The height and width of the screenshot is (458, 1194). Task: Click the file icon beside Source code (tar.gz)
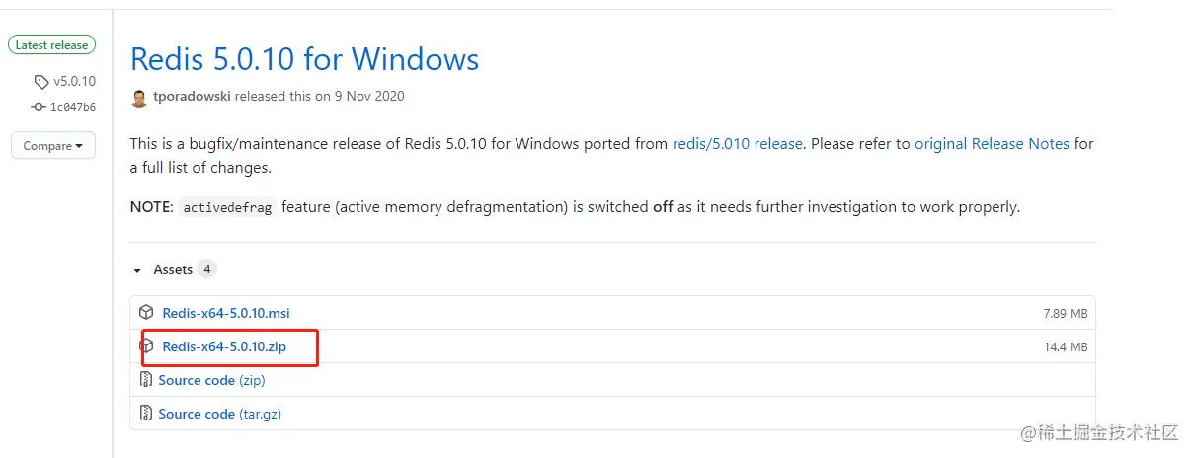146,414
